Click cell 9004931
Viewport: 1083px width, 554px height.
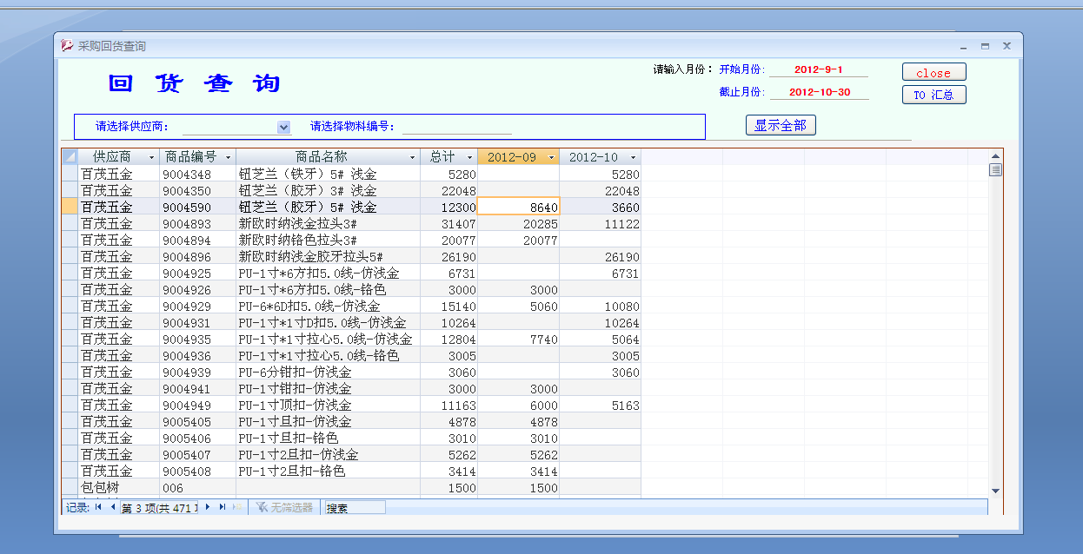197,322
